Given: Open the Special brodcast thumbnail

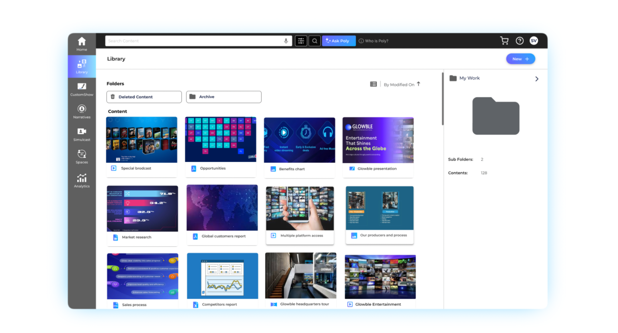Looking at the screenshot, I should (142, 140).
